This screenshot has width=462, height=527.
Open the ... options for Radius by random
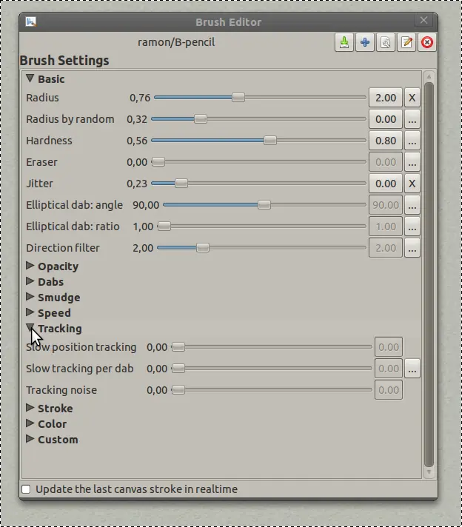click(x=412, y=119)
